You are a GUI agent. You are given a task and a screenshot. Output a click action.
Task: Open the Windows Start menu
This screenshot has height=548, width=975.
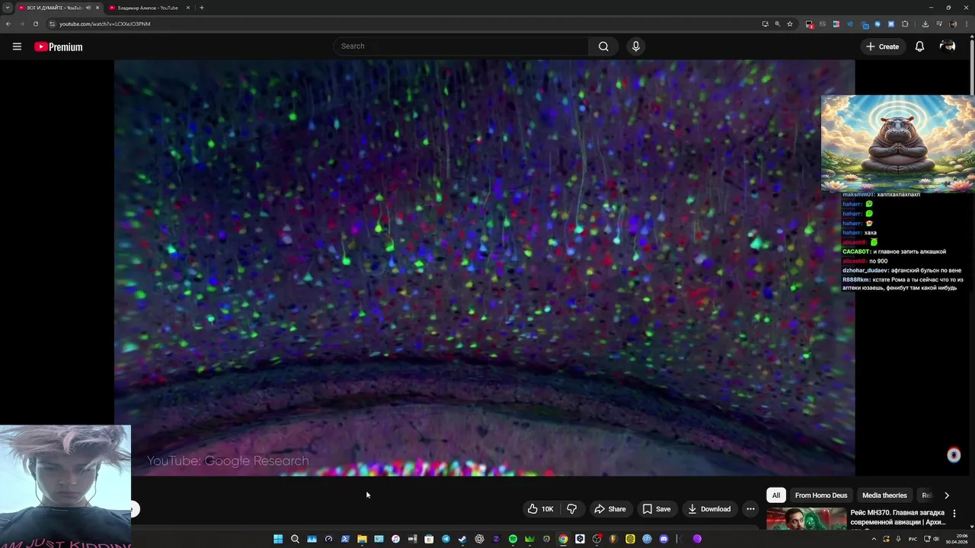pos(278,539)
